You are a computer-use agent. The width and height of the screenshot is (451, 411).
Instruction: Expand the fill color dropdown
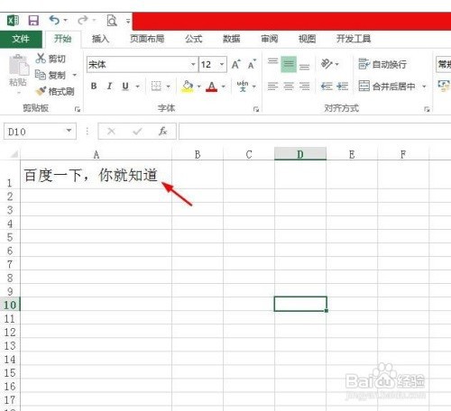(x=198, y=87)
